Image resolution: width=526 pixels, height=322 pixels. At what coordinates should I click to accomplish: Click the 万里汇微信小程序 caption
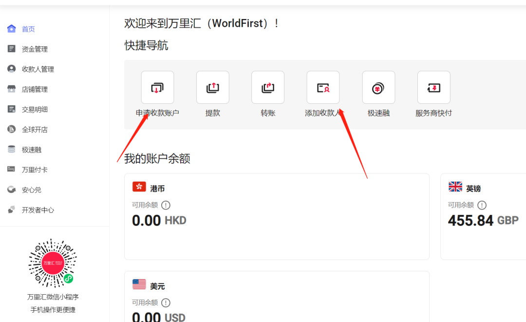[53, 297]
